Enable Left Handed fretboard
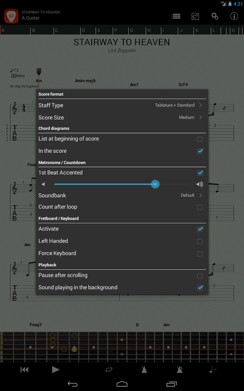Image resolution: width=244 pixels, height=391 pixels. [200, 242]
